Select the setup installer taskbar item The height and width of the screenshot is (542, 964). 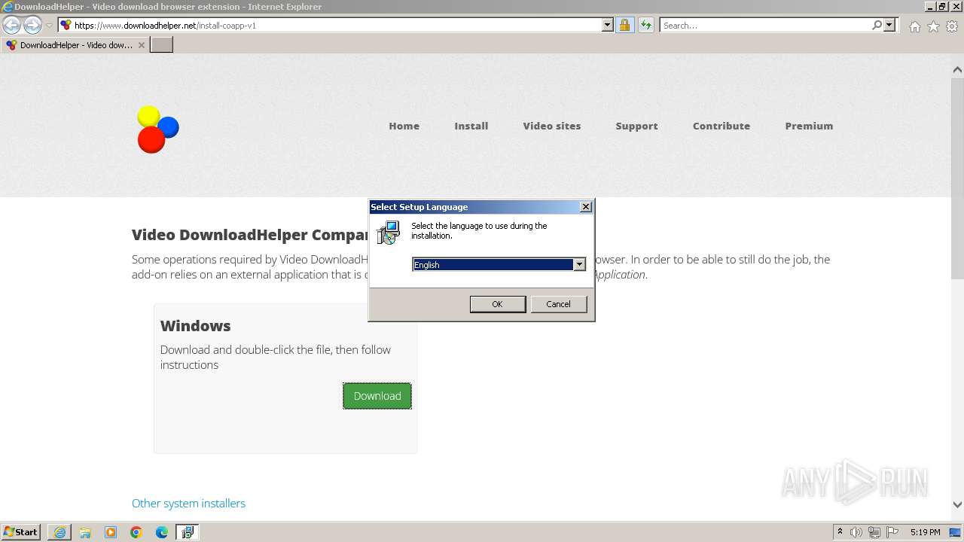tap(188, 532)
